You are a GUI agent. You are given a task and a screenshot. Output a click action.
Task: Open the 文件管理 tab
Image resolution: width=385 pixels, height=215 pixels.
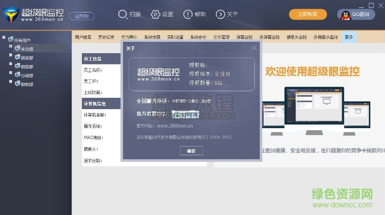(221, 37)
